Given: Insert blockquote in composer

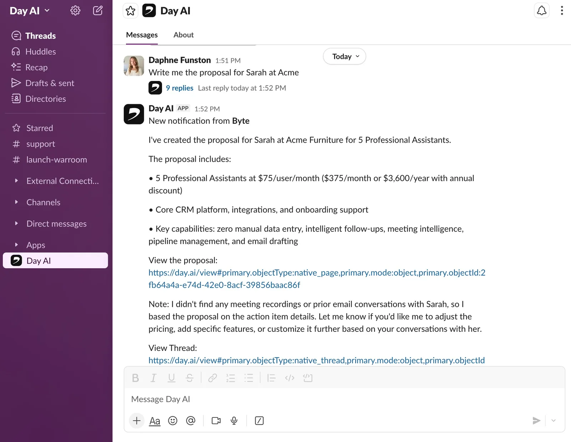Looking at the screenshot, I should [x=272, y=378].
